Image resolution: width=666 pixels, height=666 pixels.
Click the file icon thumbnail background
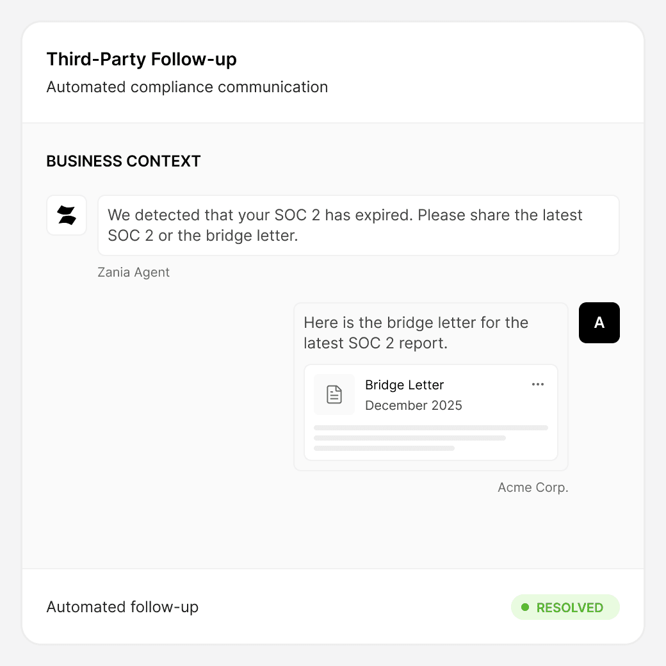pyautogui.click(x=334, y=394)
